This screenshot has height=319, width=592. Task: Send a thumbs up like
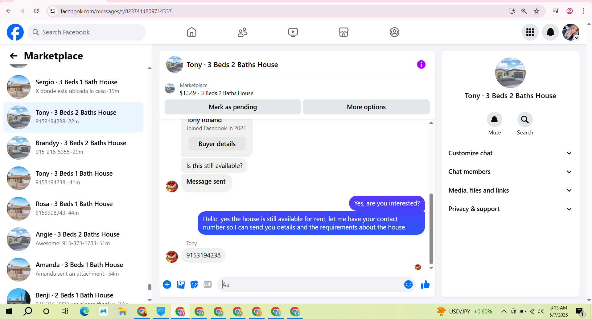click(x=425, y=285)
